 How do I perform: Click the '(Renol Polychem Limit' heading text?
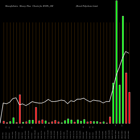pyautogui.click(x=87, y=6)
